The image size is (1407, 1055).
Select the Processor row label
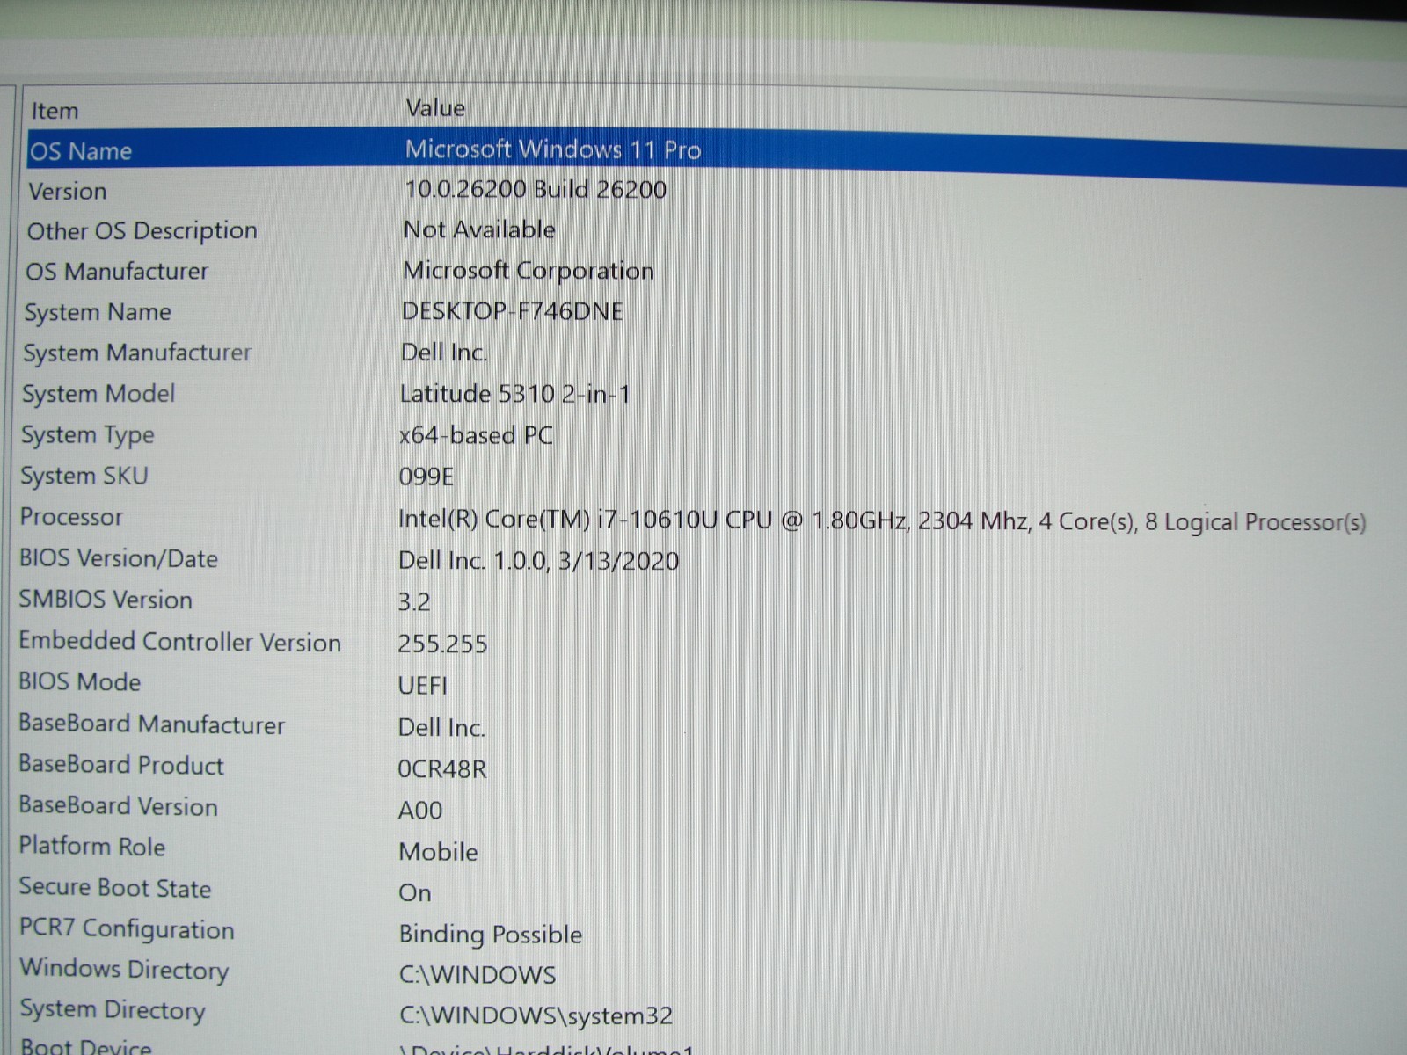[71, 517]
